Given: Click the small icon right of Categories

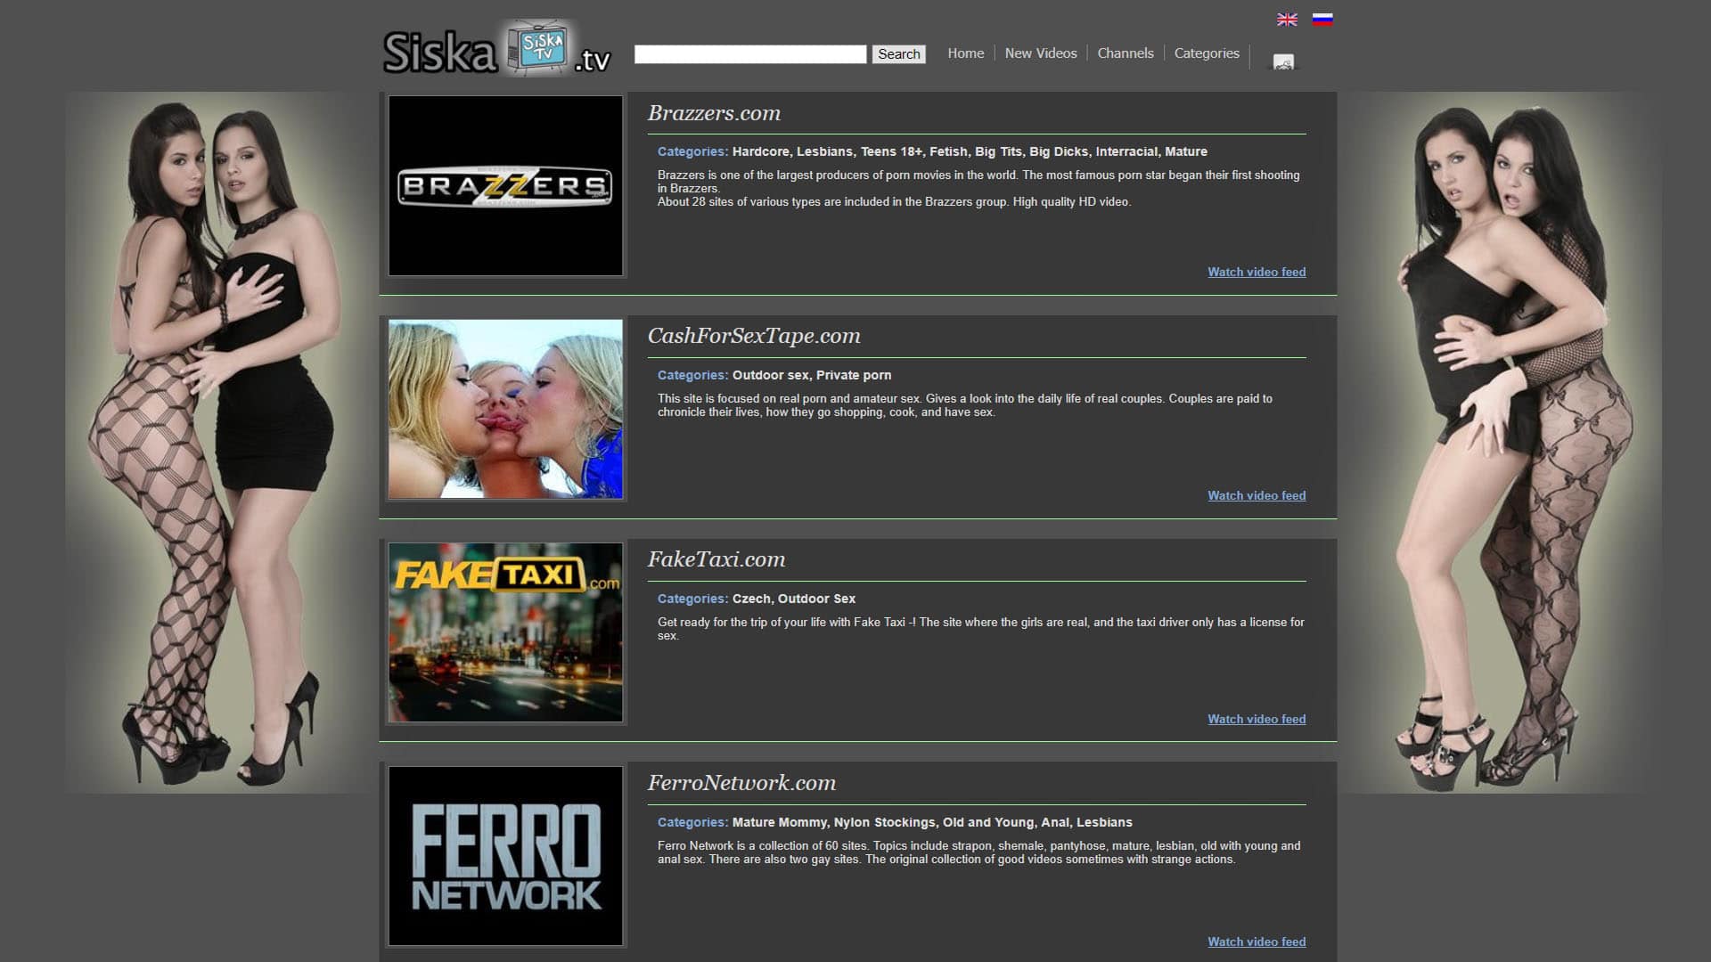Looking at the screenshot, I should click(1283, 61).
